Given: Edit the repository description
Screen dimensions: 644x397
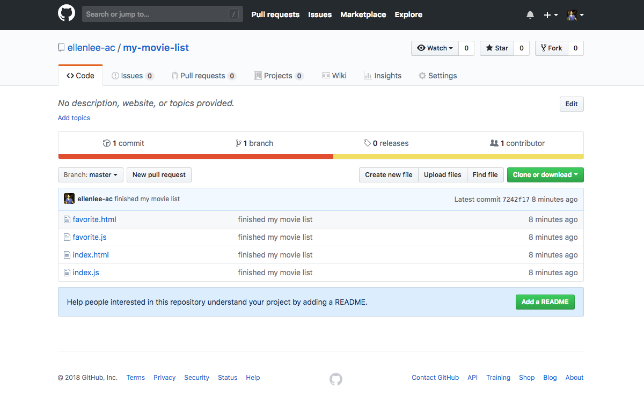Looking at the screenshot, I should click(572, 104).
